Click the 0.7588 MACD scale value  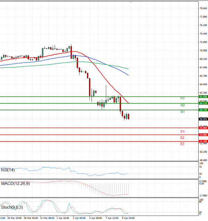point(203,181)
